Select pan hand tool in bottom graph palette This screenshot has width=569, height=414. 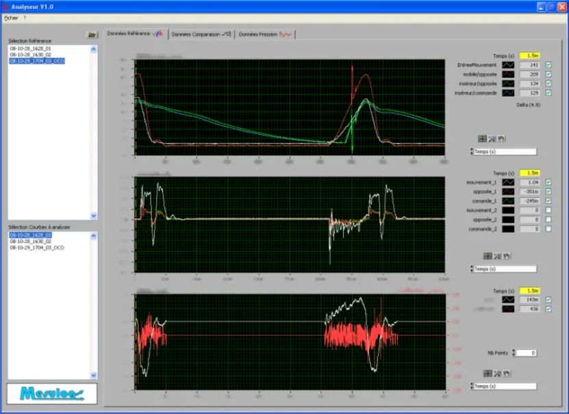tap(507, 373)
